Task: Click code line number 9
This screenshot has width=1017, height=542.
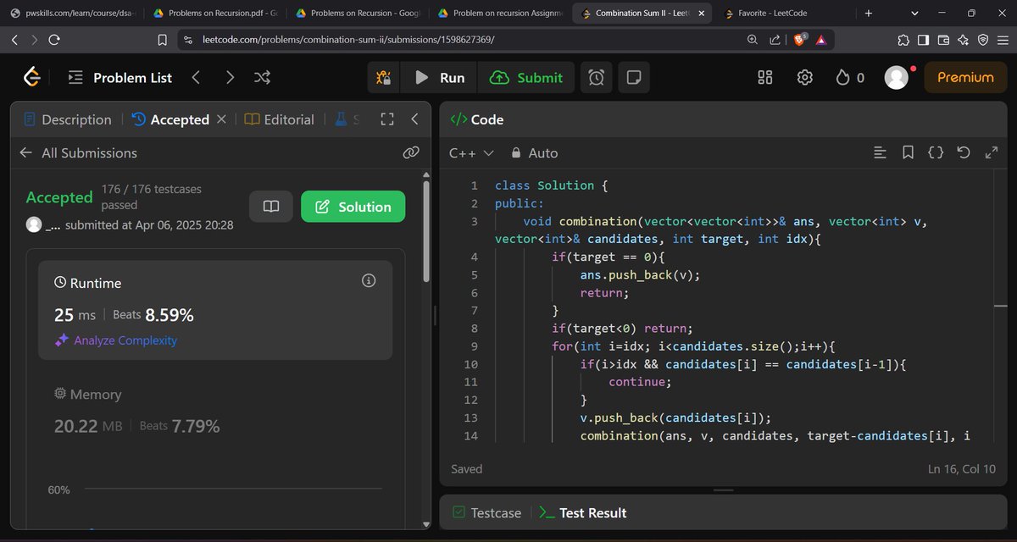Action: click(475, 346)
